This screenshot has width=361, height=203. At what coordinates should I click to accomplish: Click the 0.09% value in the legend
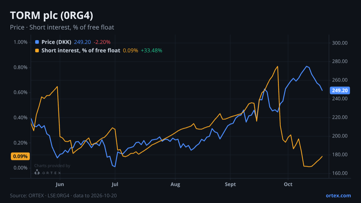coord(130,51)
